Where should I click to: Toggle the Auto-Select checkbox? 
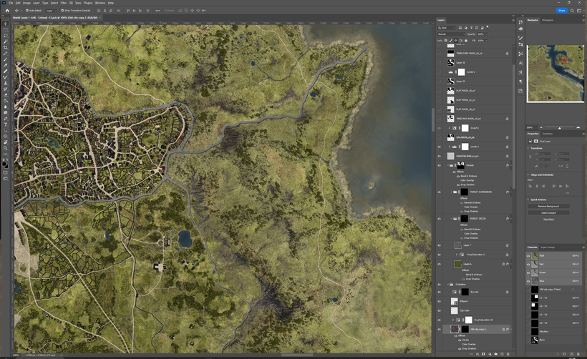coord(27,11)
